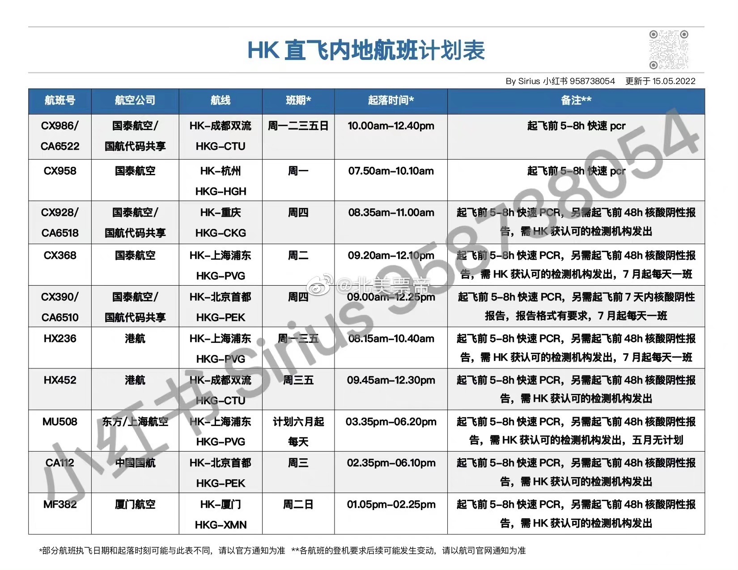Select the 航班号 column header

point(60,101)
